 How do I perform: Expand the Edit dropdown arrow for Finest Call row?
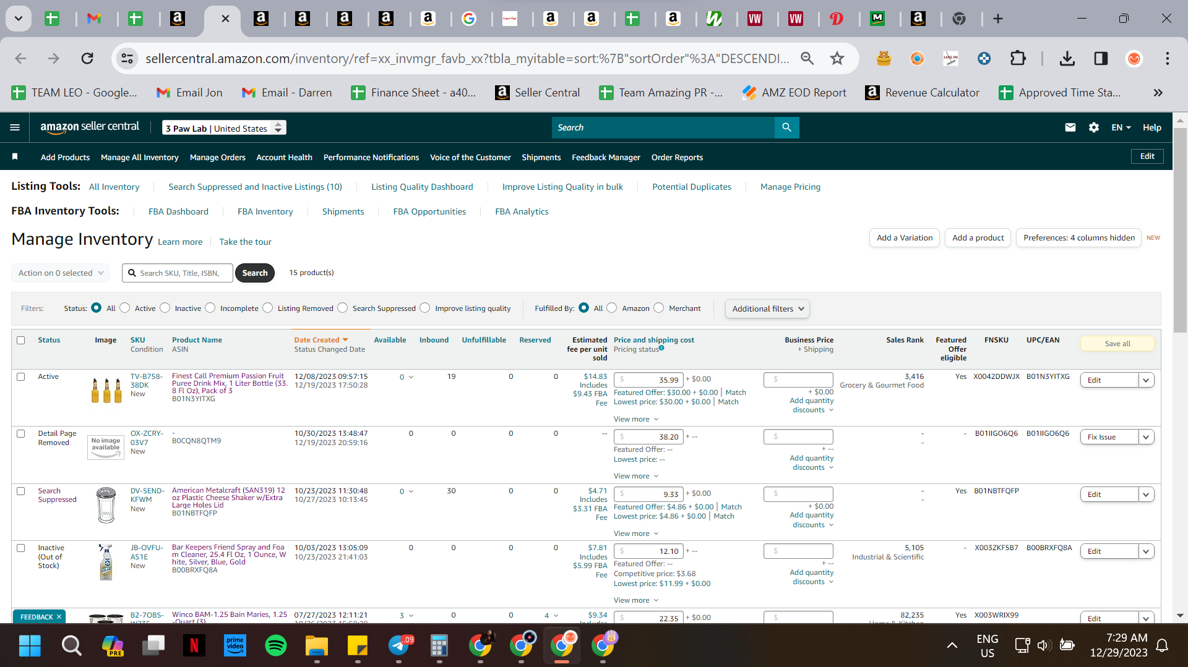pos(1146,380)
